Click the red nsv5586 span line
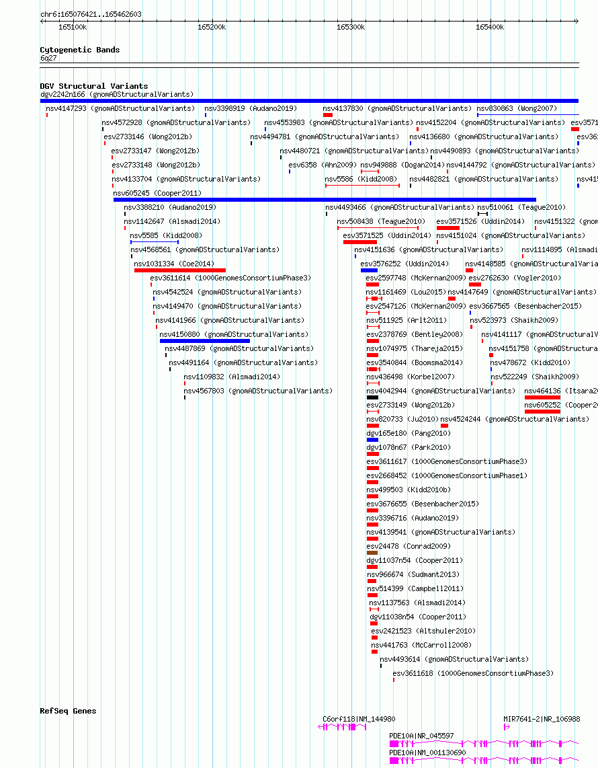The width and height of the screenshot is (598, 768). point(363,186)
